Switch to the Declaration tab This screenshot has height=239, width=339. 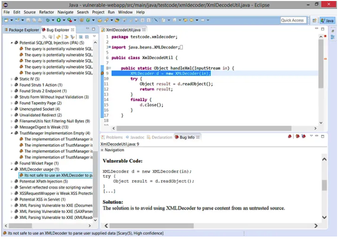159,137
